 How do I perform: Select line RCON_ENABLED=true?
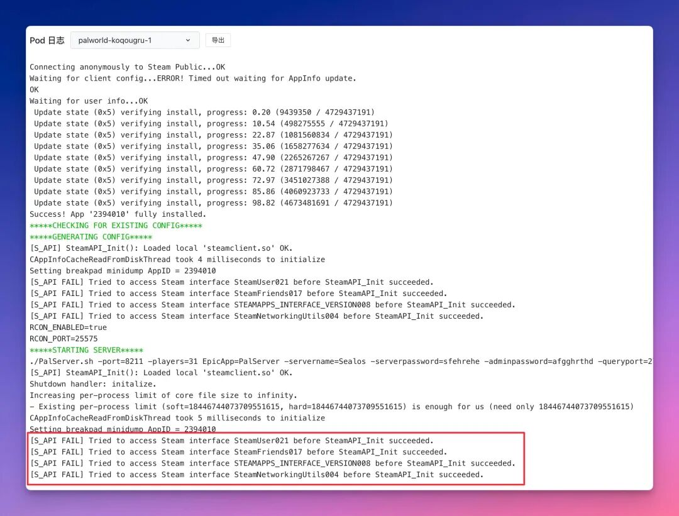68,327
